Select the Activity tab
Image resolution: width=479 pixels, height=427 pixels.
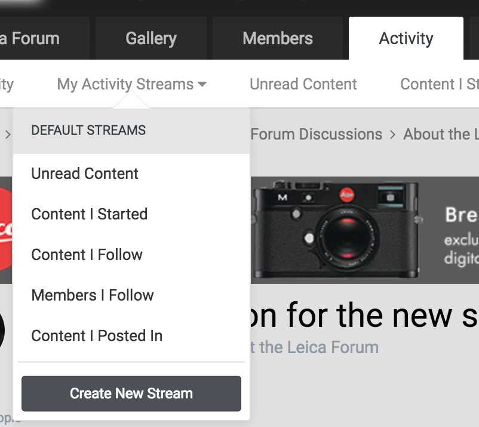[x=406, y=39]
